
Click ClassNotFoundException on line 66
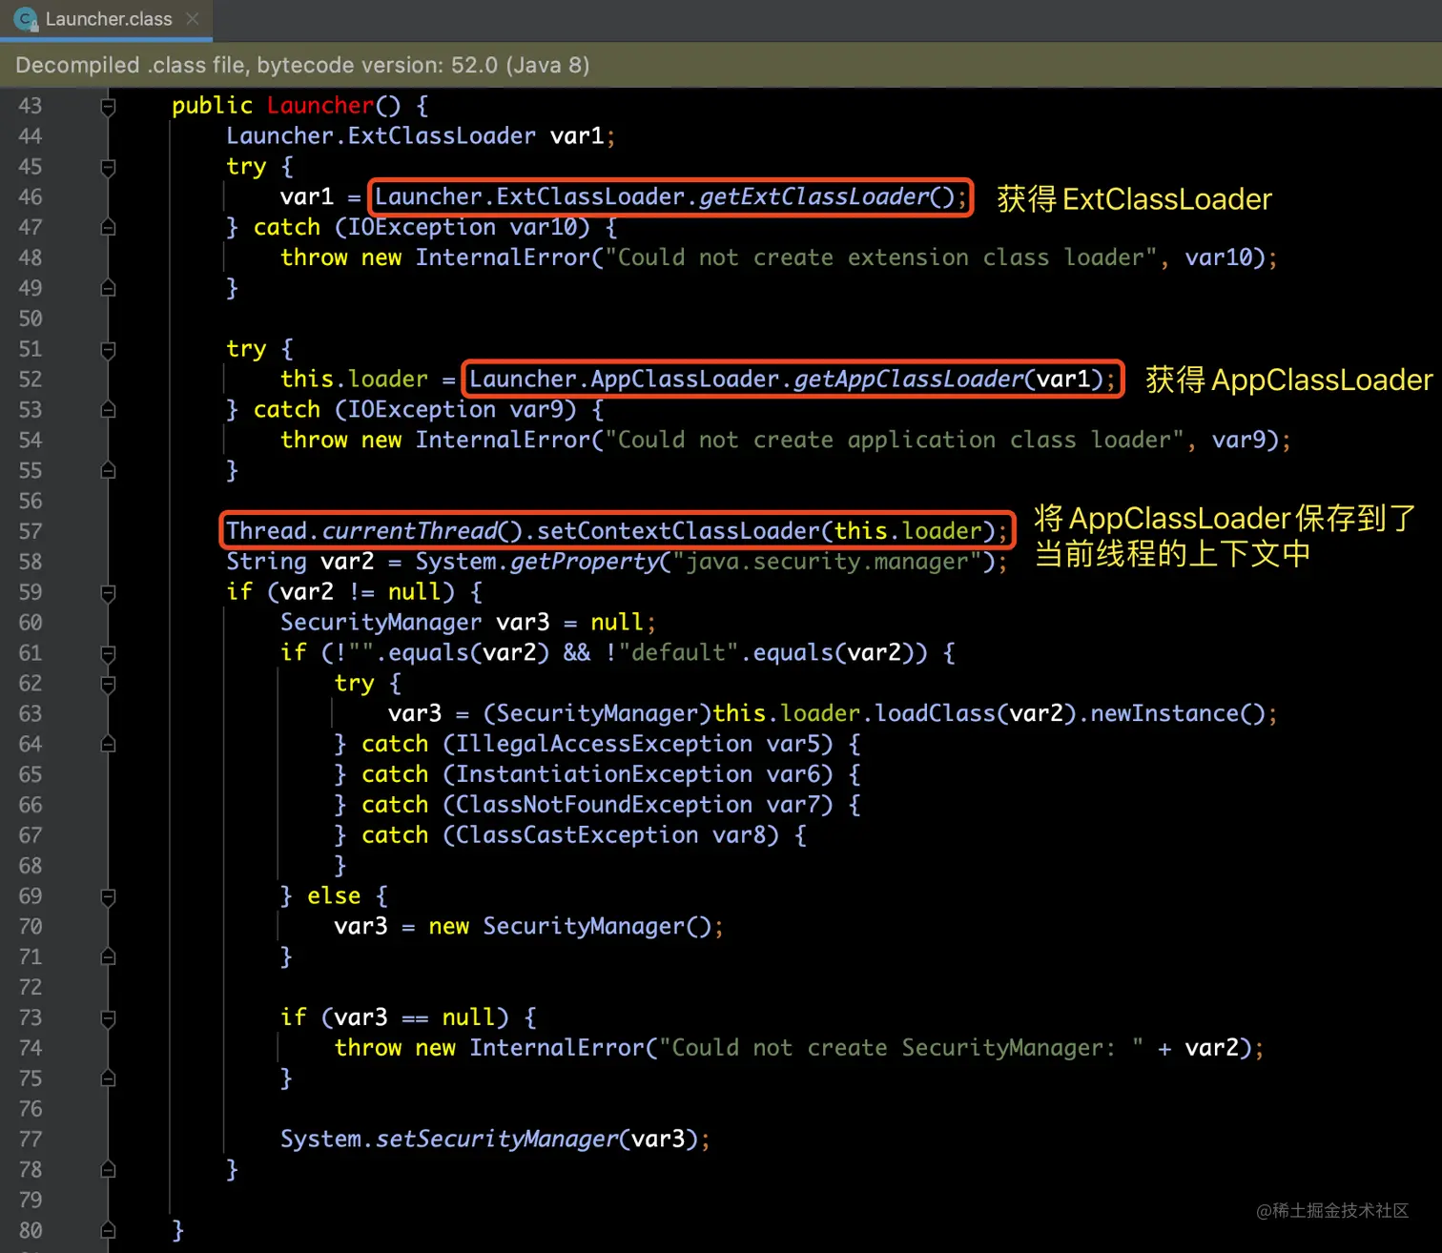(x=604, y=805)
